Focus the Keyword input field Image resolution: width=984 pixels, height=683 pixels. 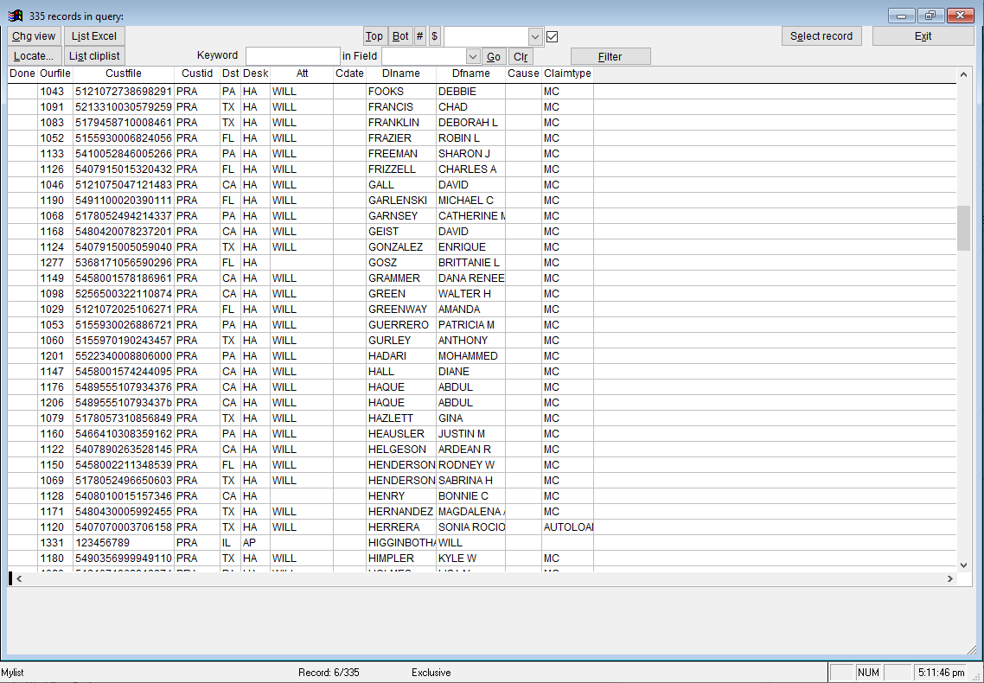tap(292, 56)
